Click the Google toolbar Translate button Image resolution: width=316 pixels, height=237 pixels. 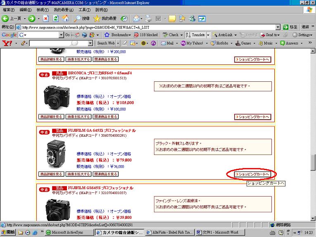point(195,35)
